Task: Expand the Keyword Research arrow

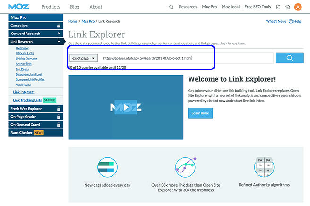Action: 59,34
